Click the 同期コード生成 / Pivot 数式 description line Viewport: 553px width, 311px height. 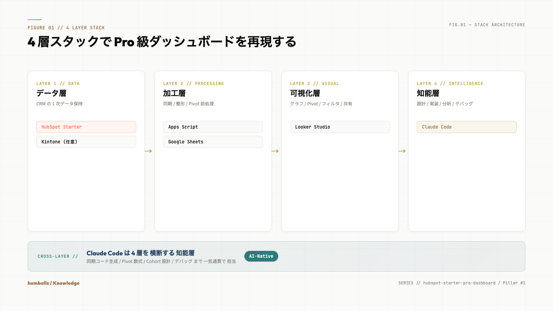pyautogui.click(x=161, y=261)
